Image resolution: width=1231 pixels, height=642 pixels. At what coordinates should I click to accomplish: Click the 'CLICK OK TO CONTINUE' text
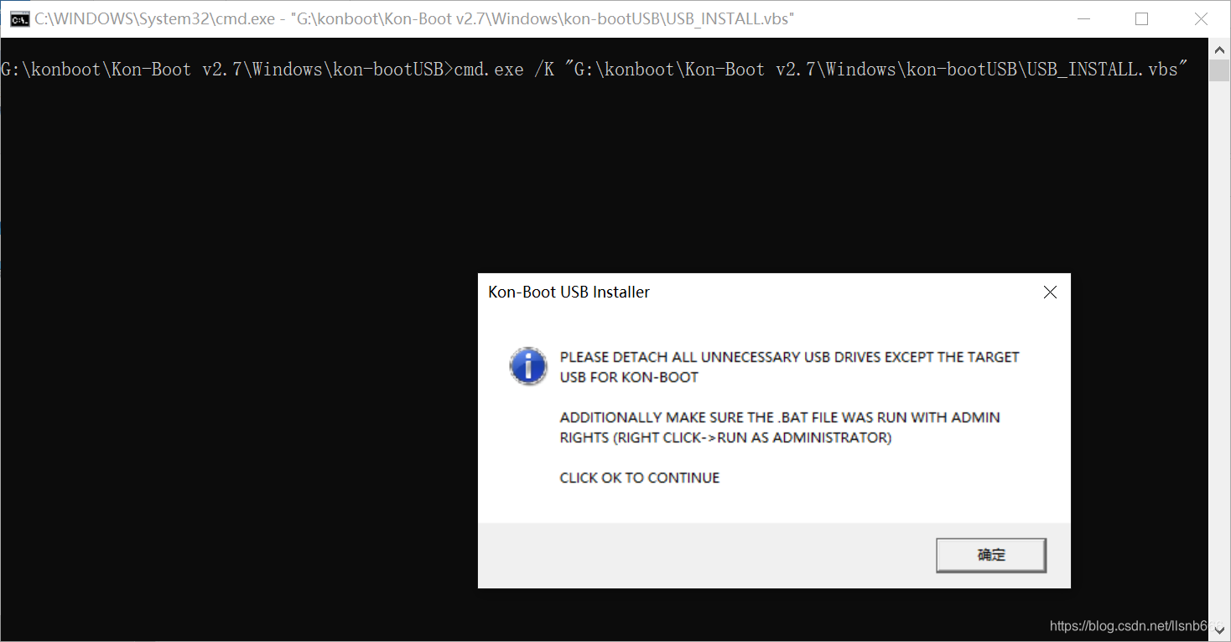click(640, 478)
